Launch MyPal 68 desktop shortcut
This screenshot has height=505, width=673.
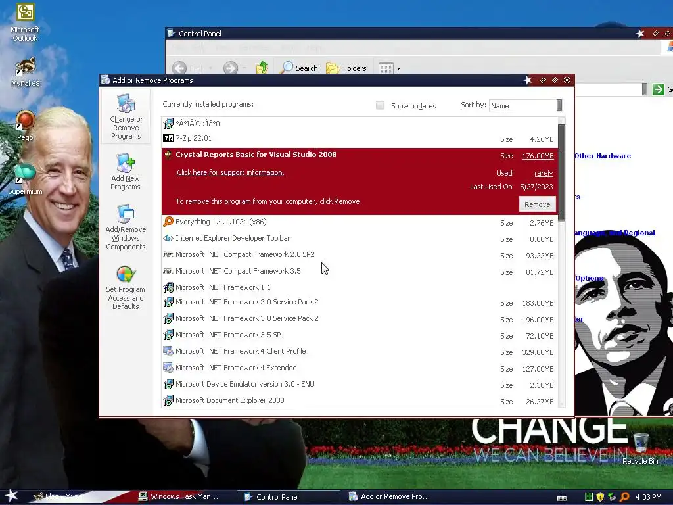point(25,72)
